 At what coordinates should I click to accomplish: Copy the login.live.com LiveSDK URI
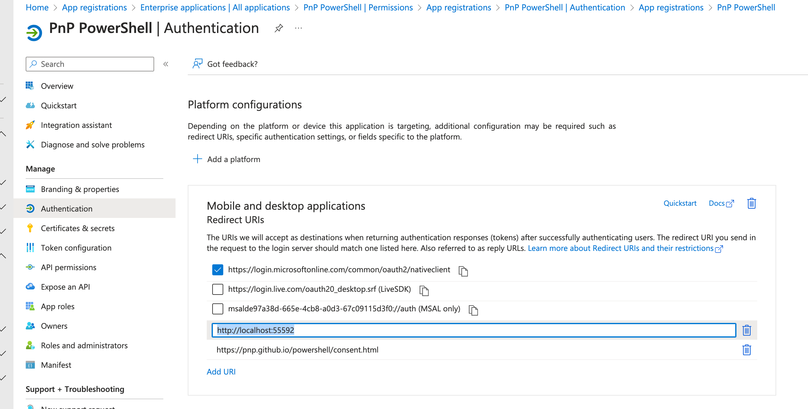pyautogui.click(x=424, y=290)
